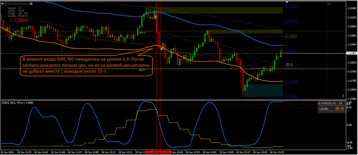Viewport: 358px width, 155px height.
Task: Click the Range 162, 126 info line
Action: [18, 13]
